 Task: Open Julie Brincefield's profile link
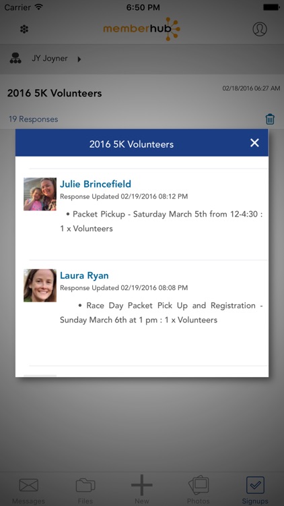(96, 184)
